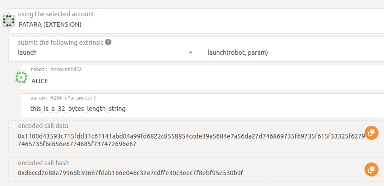Viewport: 384px width, 186px height.
Task: Click the ALICE robot identicon
Action: pos(21,77)
